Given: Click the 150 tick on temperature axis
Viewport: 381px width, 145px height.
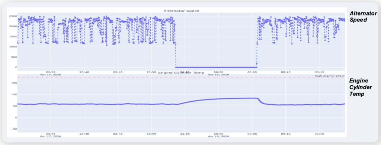Looking at the screenshot, I should click(x=14, y=83).
